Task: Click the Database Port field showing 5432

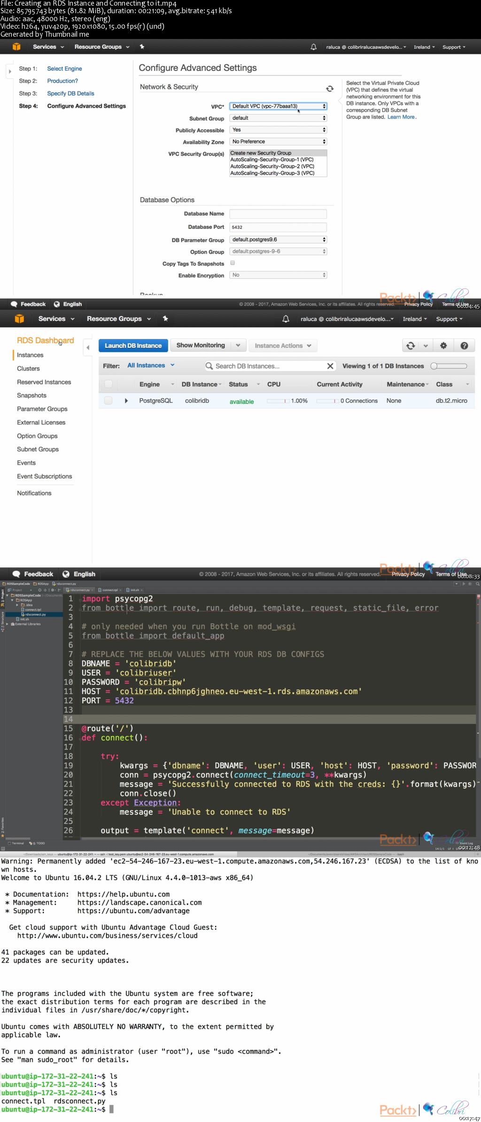Action: [x=278, y=227]
